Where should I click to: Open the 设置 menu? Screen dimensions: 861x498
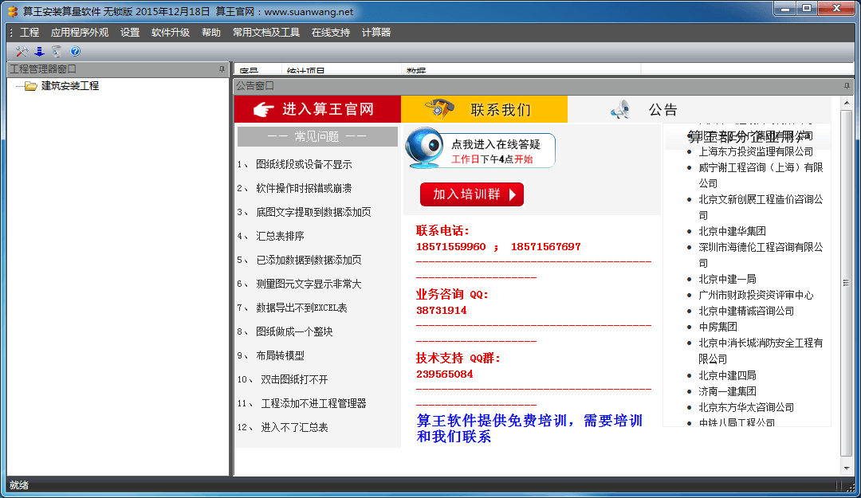coord(130,33)
